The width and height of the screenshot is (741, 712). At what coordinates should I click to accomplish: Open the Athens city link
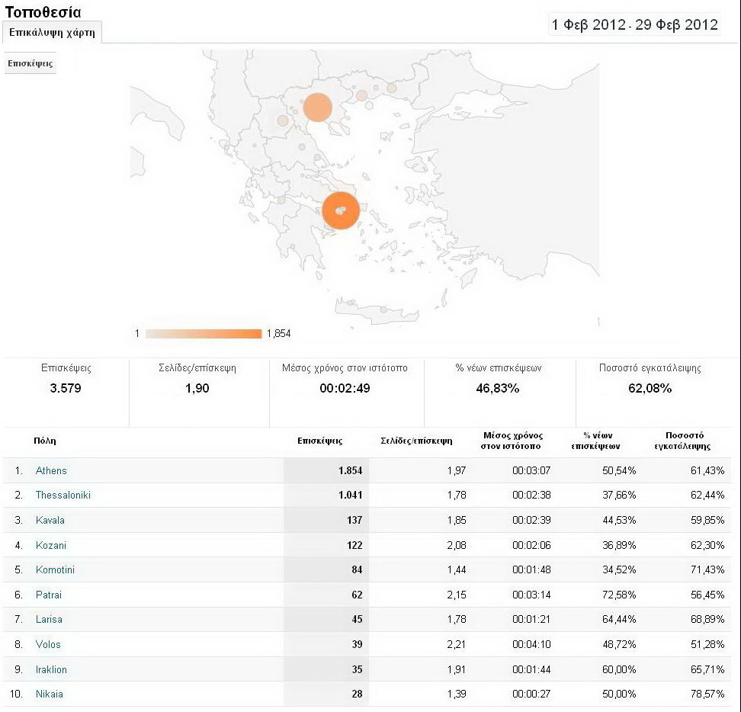tap(51, 470)
